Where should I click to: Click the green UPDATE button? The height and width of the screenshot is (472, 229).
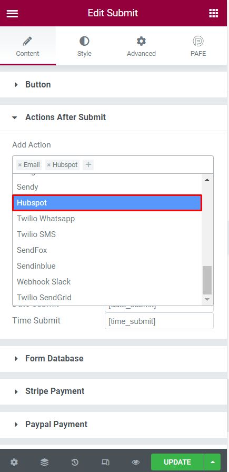coord(177,462)
